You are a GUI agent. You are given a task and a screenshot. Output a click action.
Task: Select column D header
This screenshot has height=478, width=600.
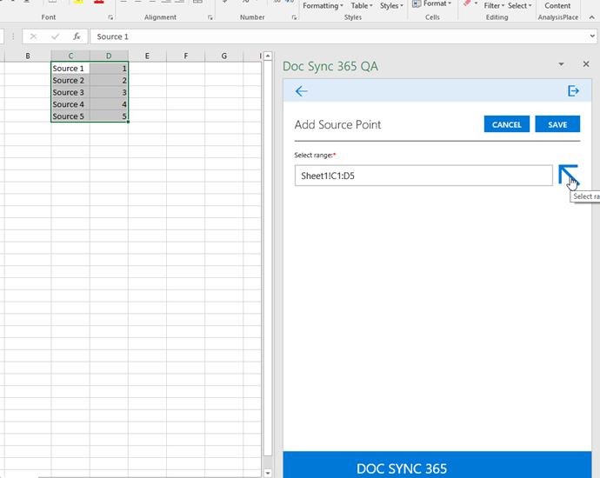coord(109,56)
